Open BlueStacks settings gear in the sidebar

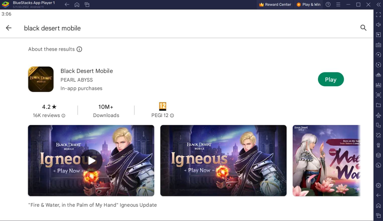point(378,185)
